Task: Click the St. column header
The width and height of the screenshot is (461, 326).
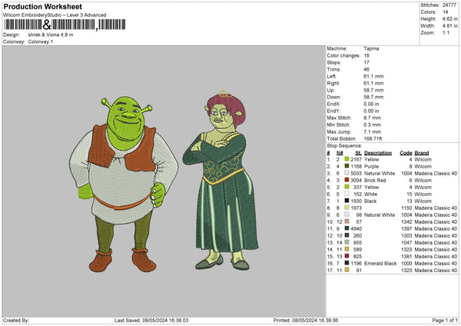Action: 358,152
